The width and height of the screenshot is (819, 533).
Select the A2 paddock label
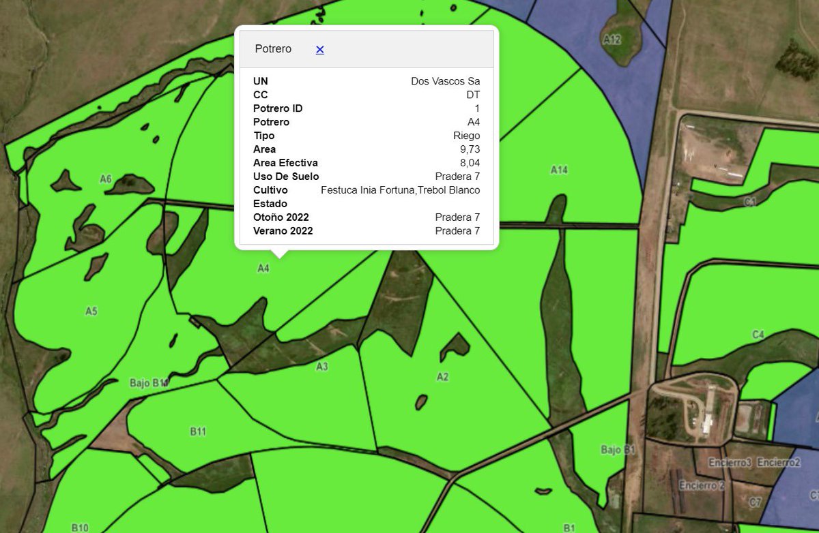(442, 376)
